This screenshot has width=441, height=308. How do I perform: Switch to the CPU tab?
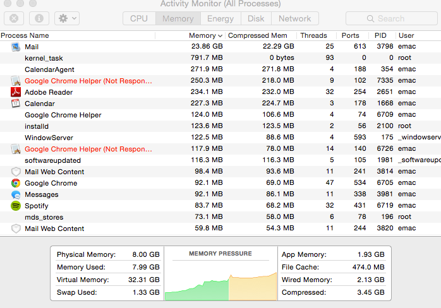139,18
